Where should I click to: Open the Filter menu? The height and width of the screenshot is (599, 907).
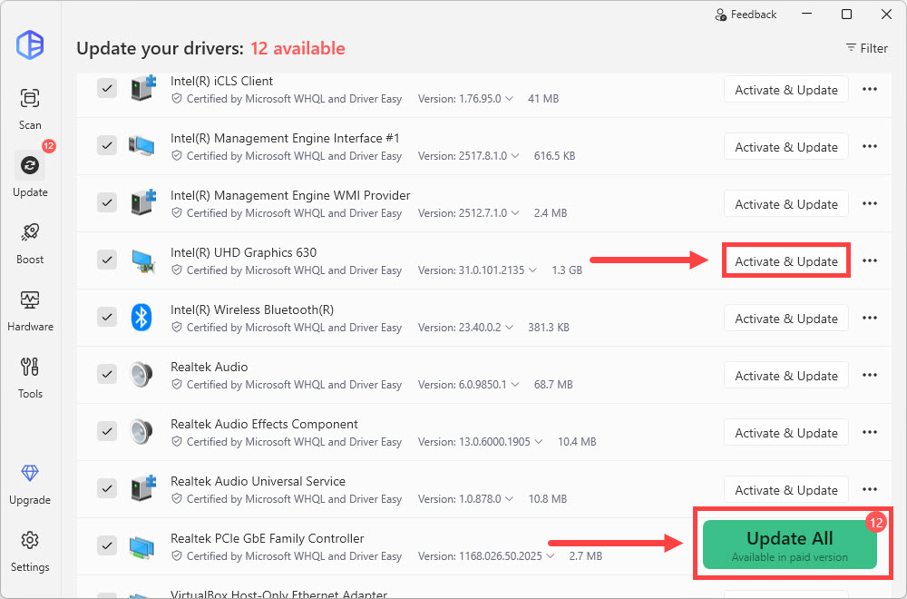click(x=866, y=48)
